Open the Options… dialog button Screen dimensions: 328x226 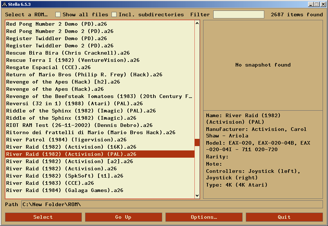click(x=204, y=217)
